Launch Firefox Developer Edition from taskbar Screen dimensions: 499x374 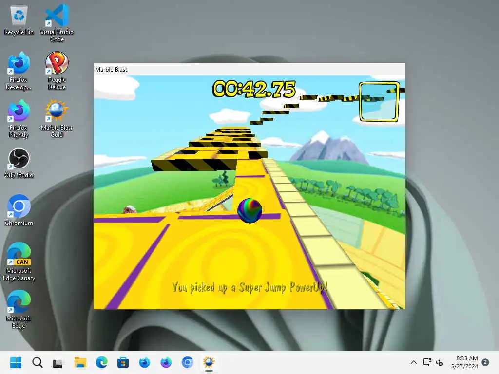tap(144, 362)
